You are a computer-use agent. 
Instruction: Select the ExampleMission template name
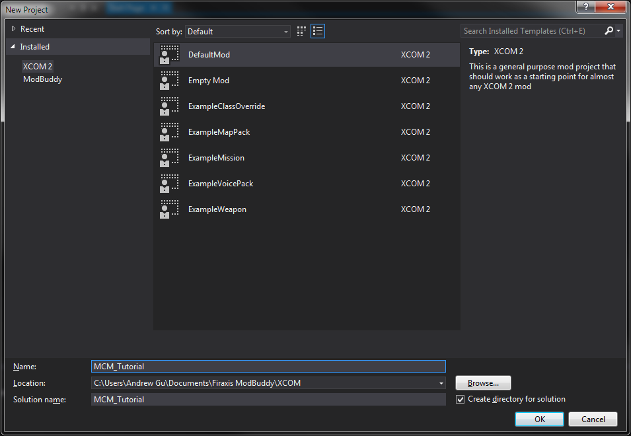pyautogui.click(x=216, y=158)
